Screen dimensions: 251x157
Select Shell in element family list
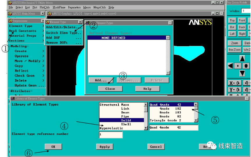[121, 124]
